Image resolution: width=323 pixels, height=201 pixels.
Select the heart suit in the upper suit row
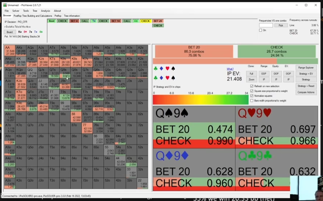(x=167, y=68)
